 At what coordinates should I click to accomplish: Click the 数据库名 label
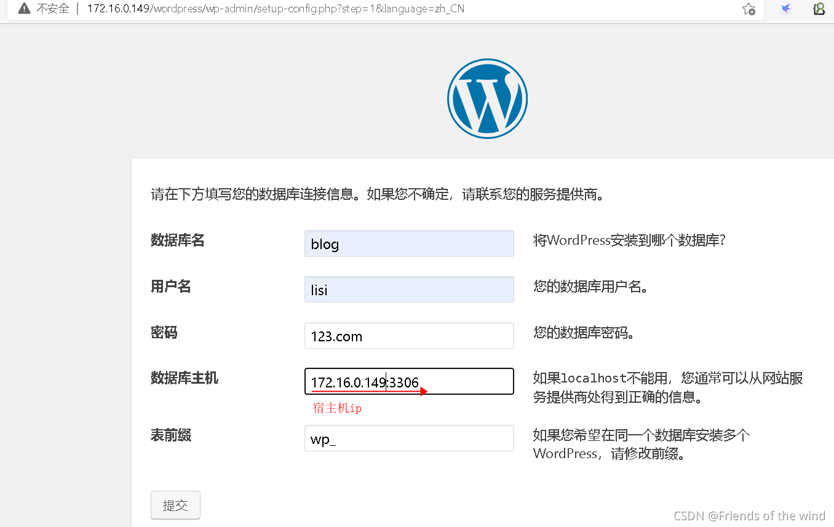coord(178,240)
